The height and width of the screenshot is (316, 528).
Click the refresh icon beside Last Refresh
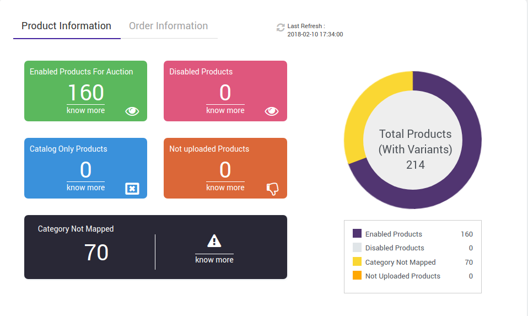tap(281, 27)
